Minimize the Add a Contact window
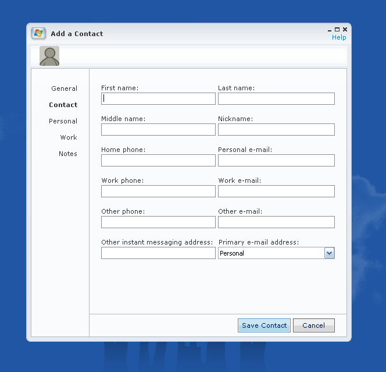 (x=330, y=29)
